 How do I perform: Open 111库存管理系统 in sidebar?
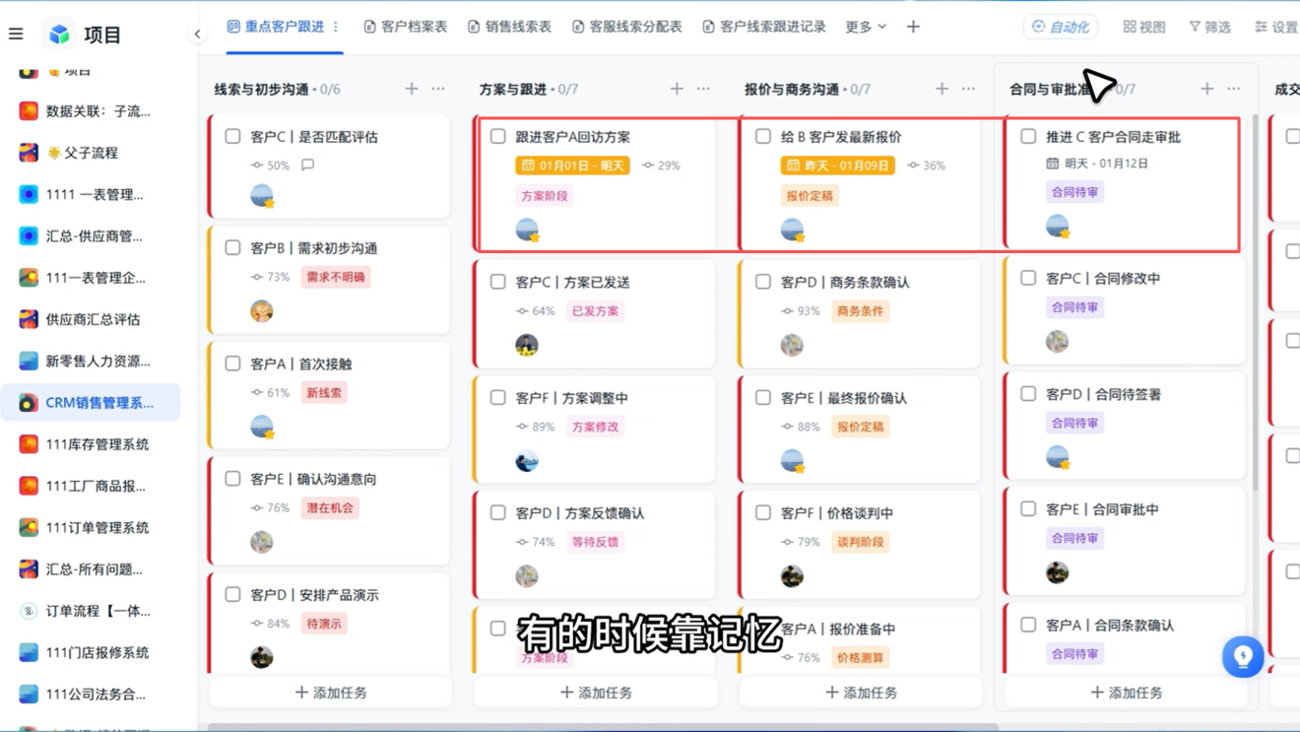(91, 444)
